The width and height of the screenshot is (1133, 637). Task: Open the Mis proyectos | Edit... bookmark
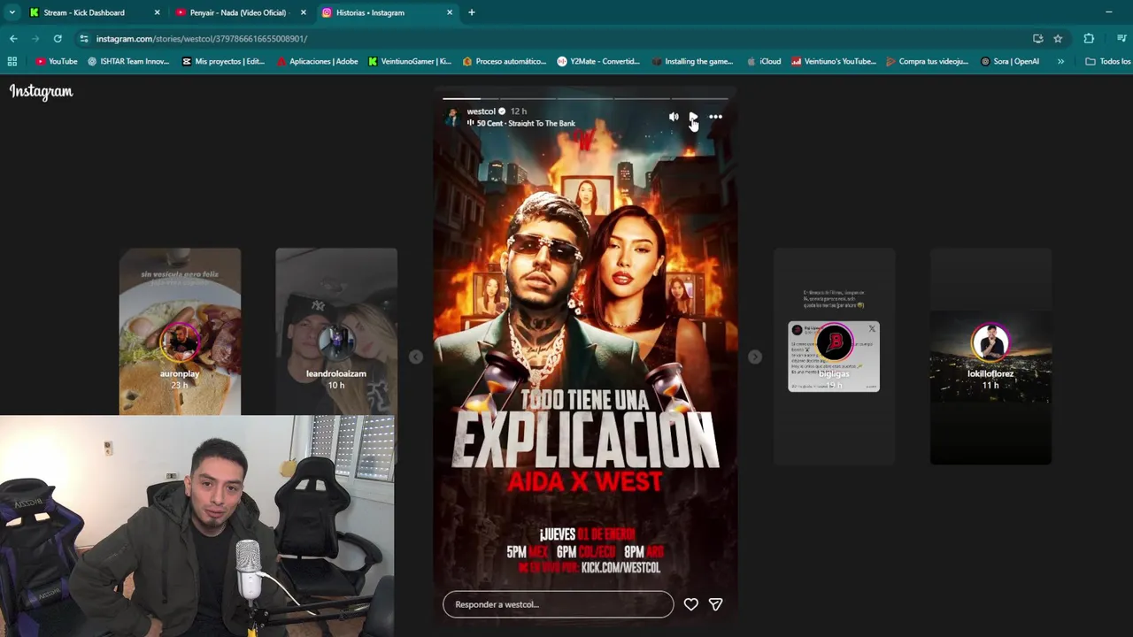tap(223, 62)
